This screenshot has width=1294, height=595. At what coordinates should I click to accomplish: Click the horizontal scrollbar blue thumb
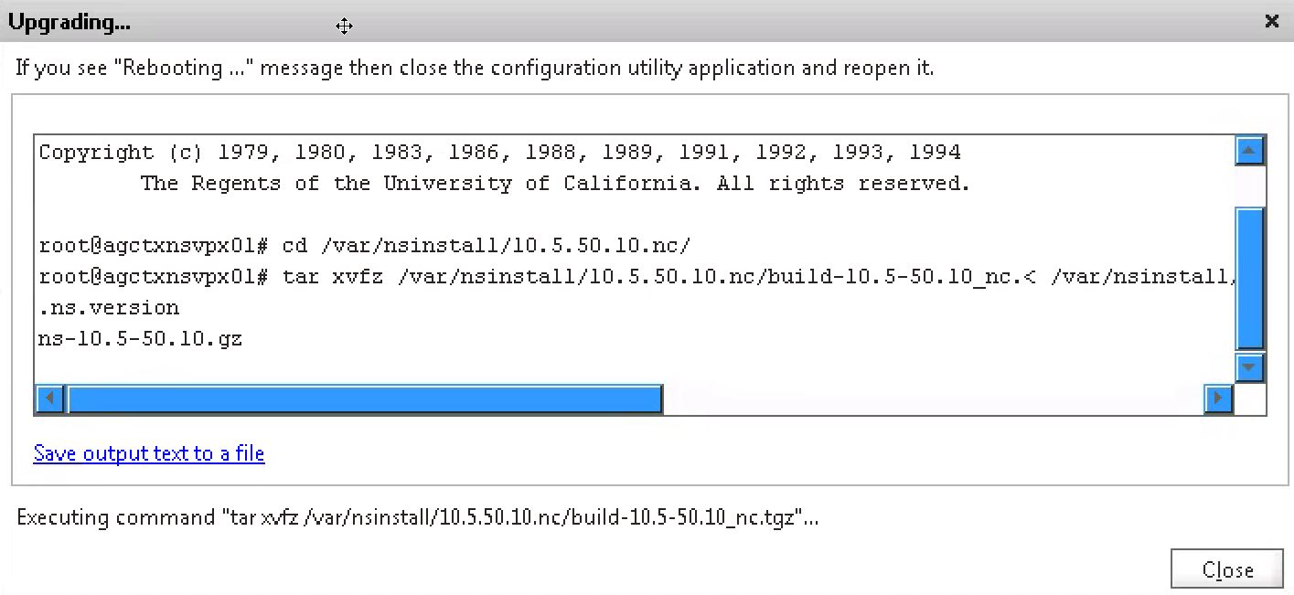click(x=364, y=399)
